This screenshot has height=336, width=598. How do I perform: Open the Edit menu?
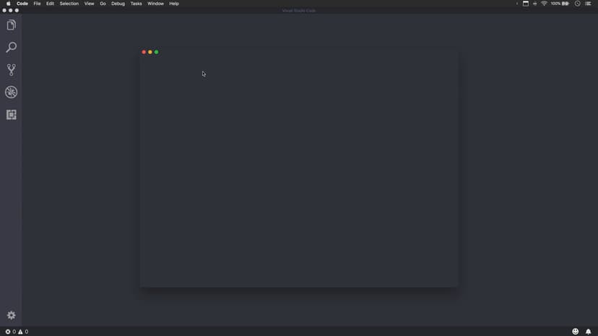(x=50, y=4)
